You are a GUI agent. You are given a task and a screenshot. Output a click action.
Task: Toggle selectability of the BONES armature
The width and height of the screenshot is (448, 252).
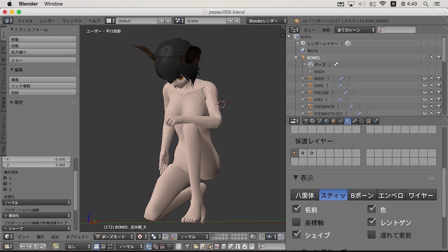pos(432,57)
